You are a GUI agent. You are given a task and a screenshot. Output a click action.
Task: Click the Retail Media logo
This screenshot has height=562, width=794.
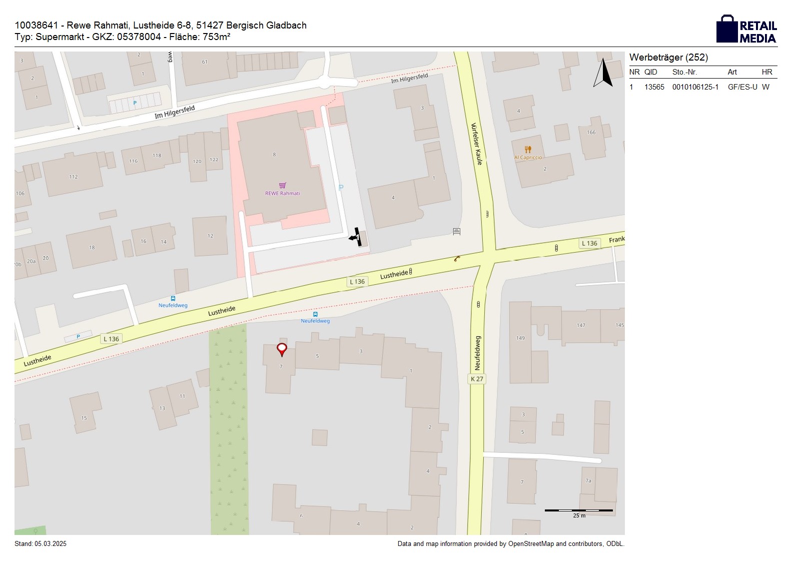click(746, 29)
